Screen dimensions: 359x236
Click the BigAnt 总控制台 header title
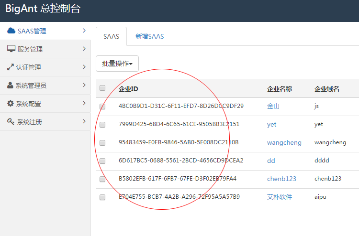click(43, 9)
